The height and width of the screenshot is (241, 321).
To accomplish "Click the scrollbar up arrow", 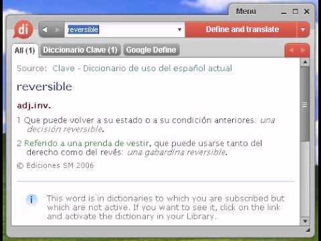I will tap(305, 62).
